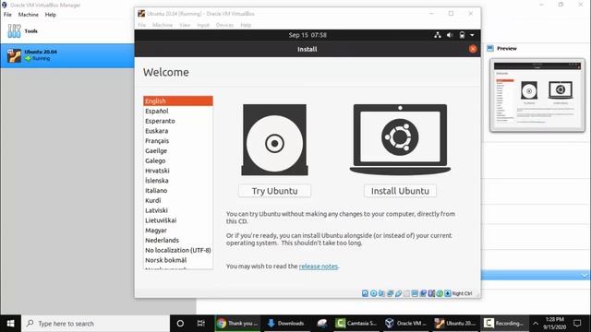Open Cortana circle icon on taskbar
Viewport: 591px width, 332px height.
180,324
